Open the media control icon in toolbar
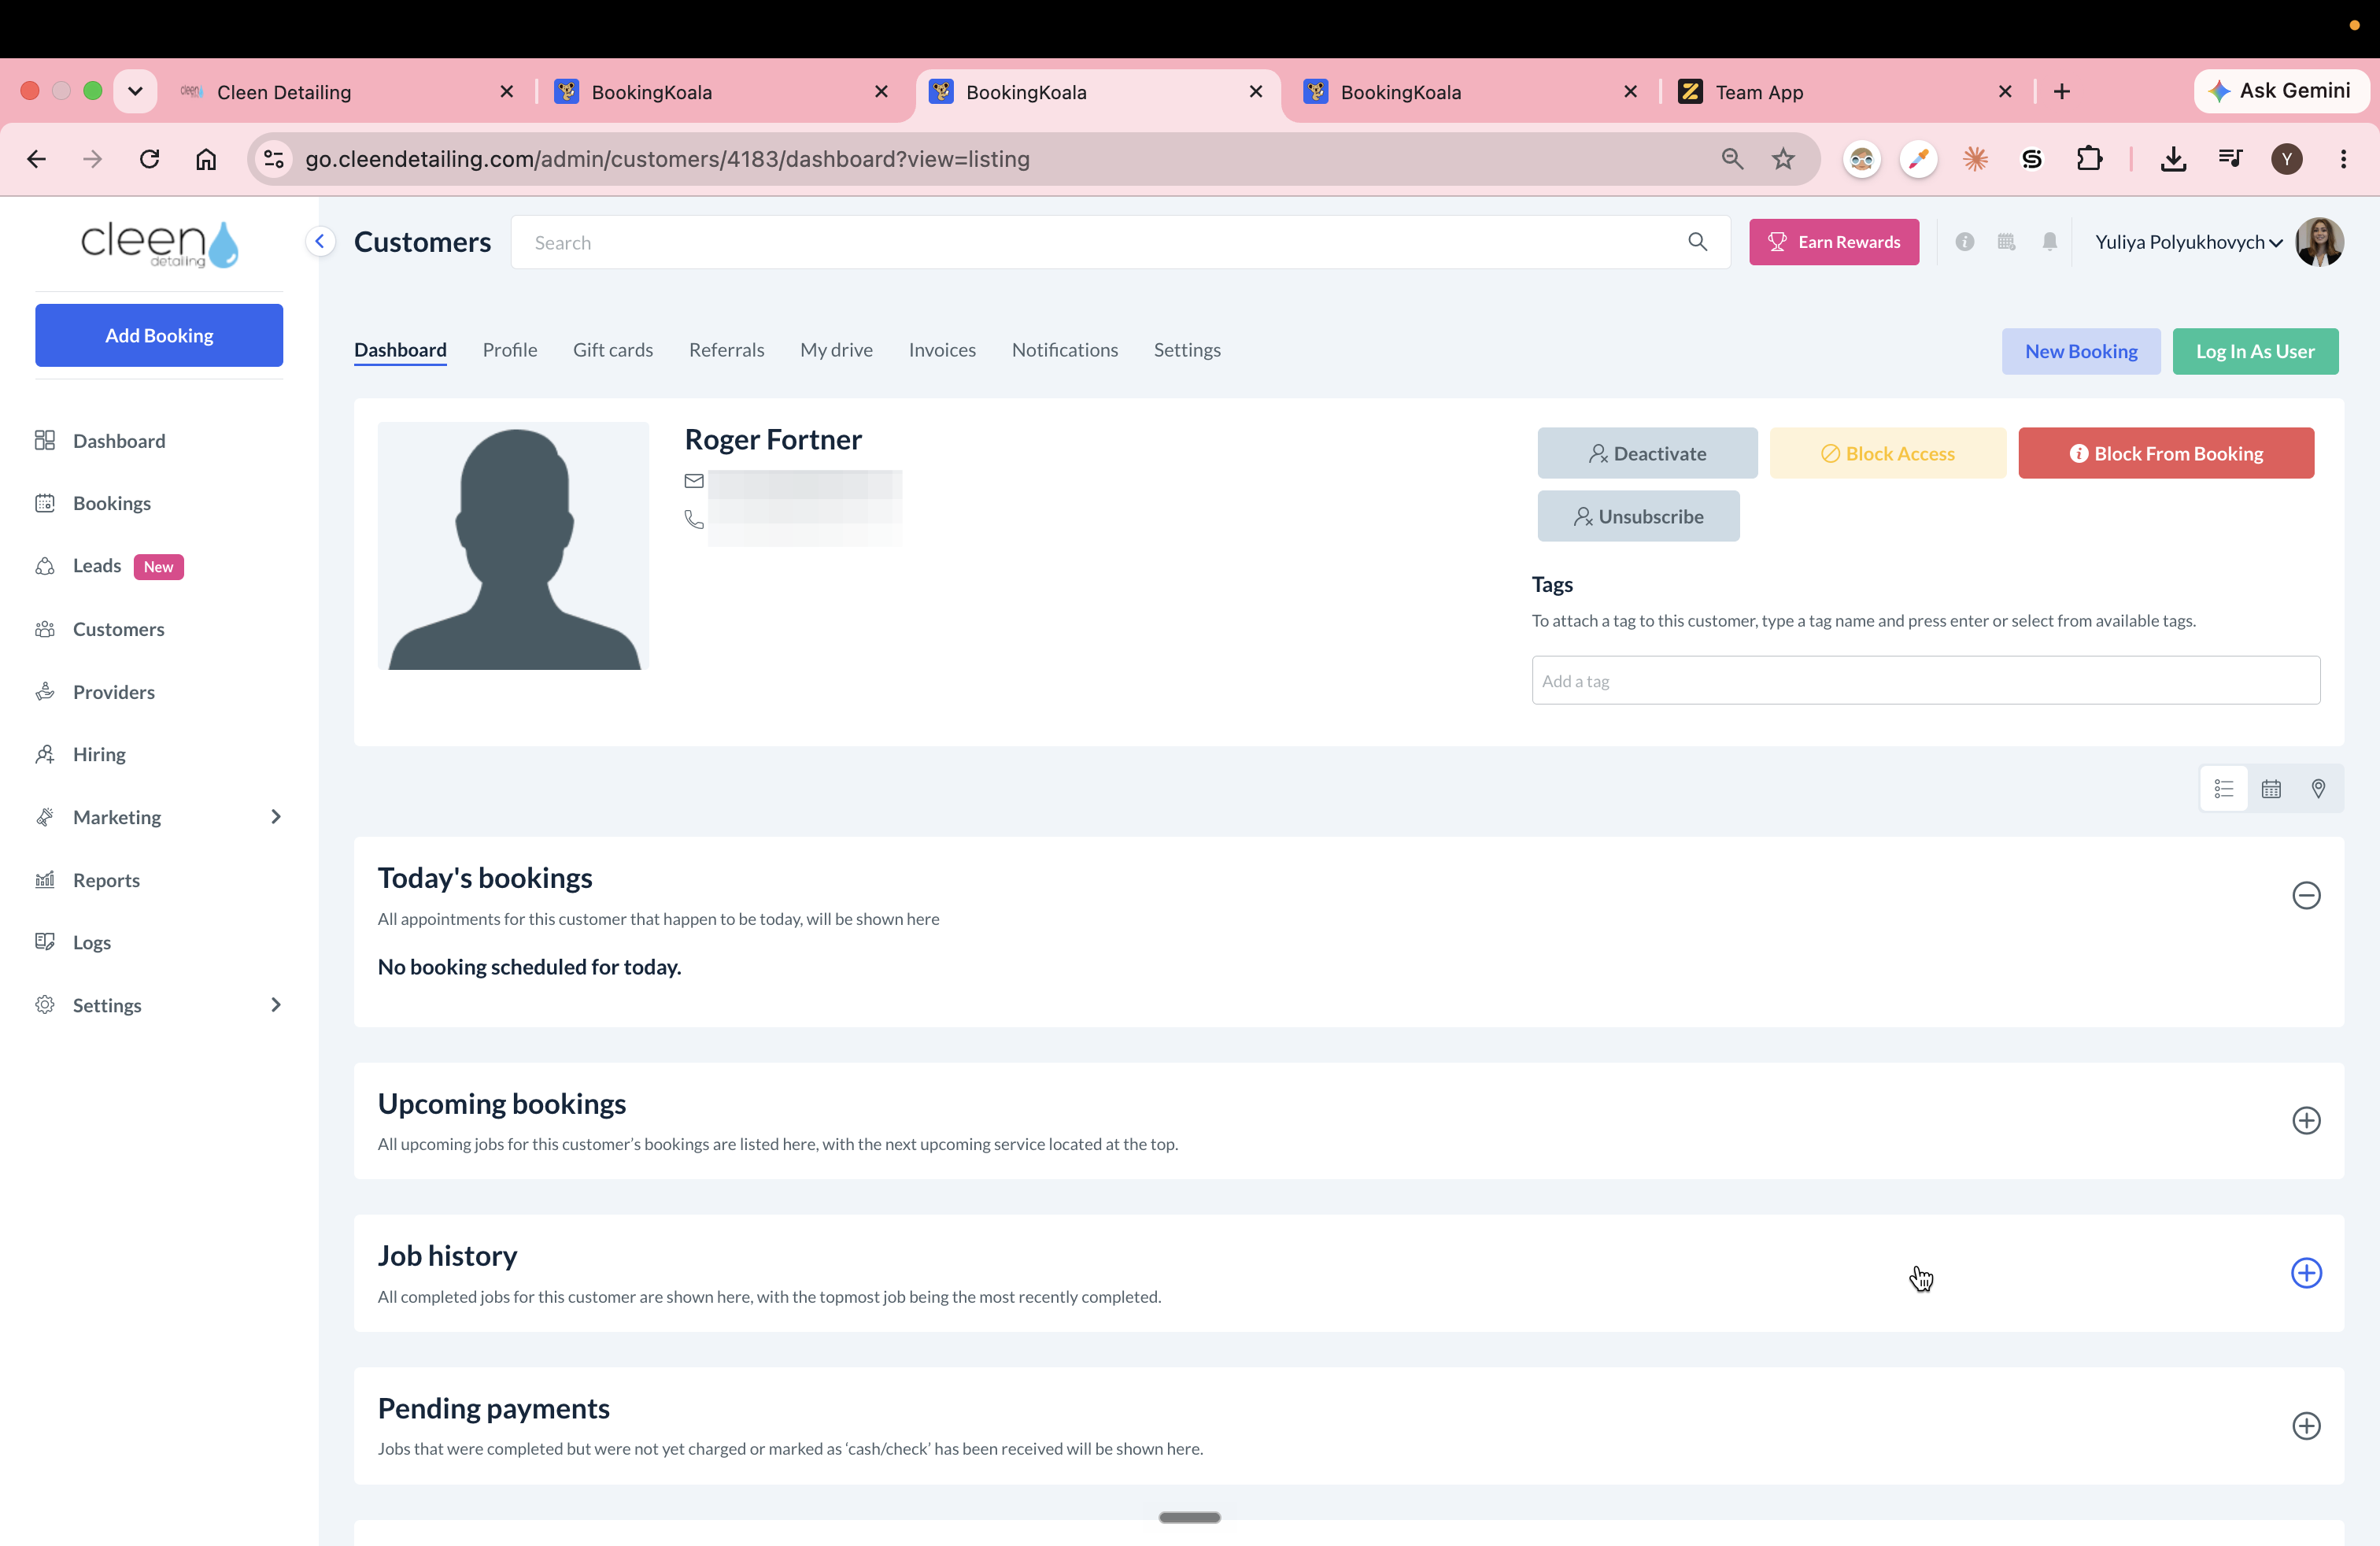Screen dimensions: 2380x1546 pyautogui.click(x=2230, y=159)
